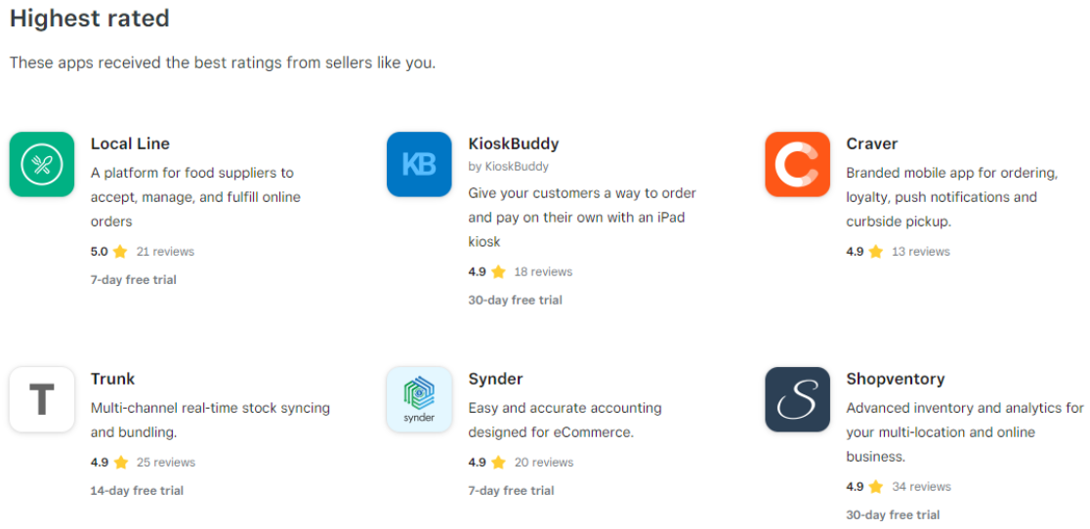Open the Synder title link

point(495,379)
